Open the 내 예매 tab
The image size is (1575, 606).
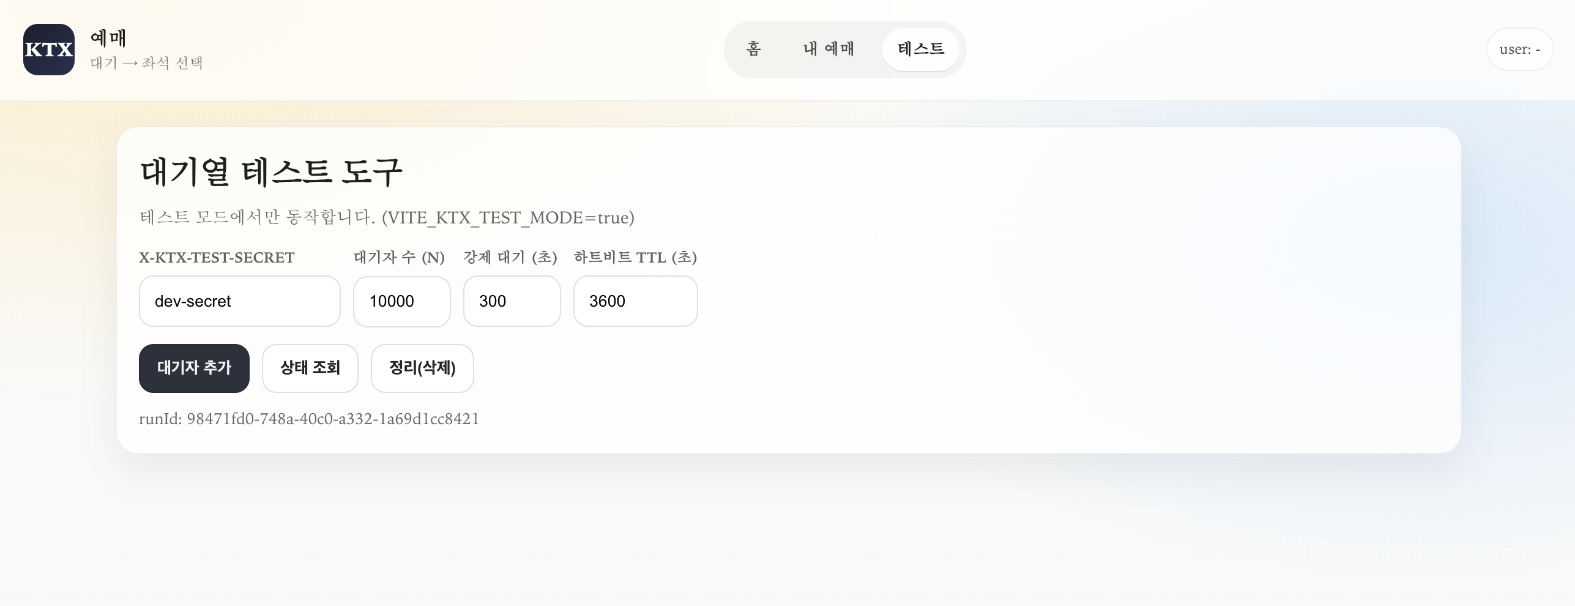828,49
